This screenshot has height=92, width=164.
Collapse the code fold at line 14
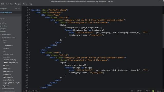click(x=29, y=22)
